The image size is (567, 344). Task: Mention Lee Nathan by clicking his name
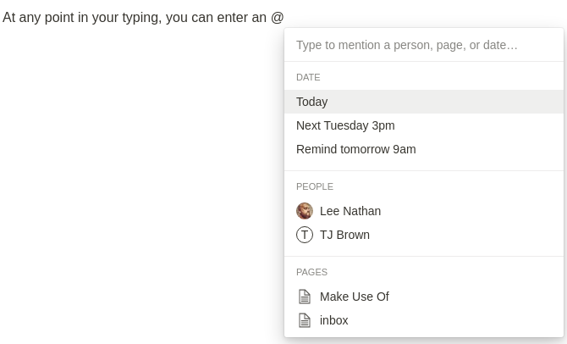coord(350,211)
